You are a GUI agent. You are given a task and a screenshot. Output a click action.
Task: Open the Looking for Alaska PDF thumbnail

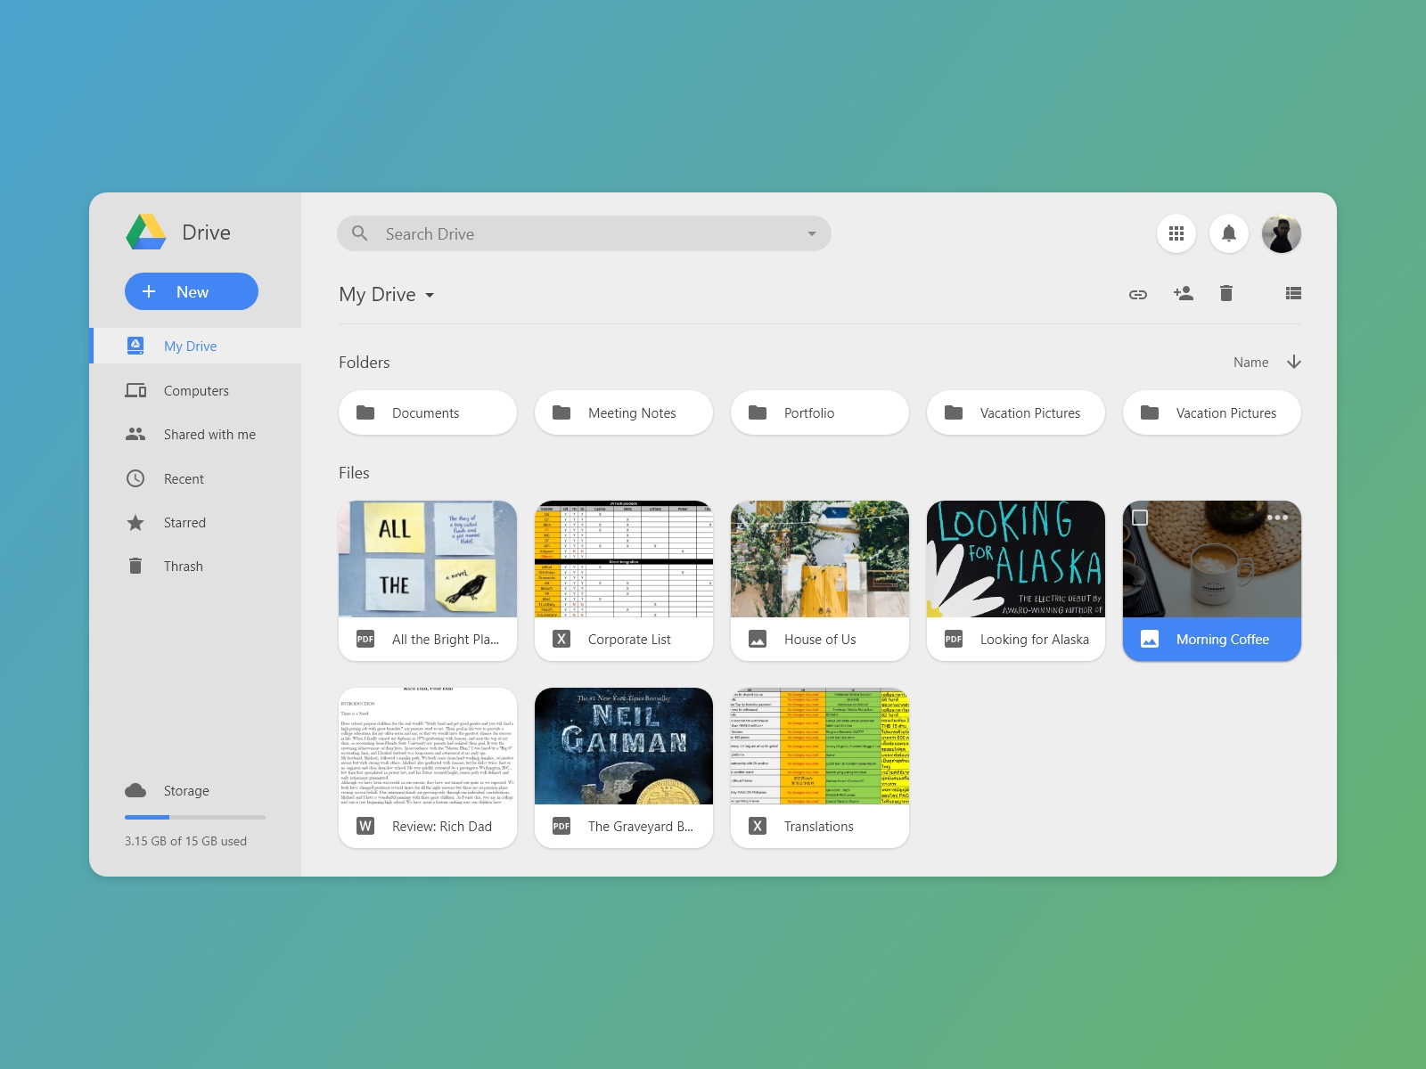[1015, 559]
